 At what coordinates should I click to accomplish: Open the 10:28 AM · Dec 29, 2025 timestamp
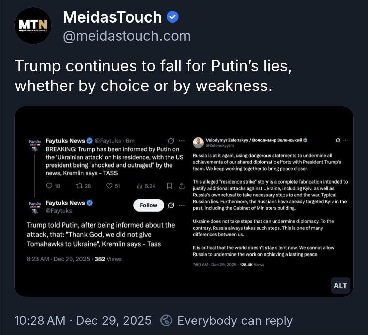pos(83,320)
